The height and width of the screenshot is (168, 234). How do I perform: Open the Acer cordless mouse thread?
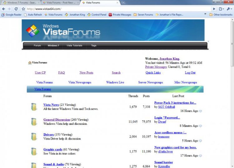170,133
